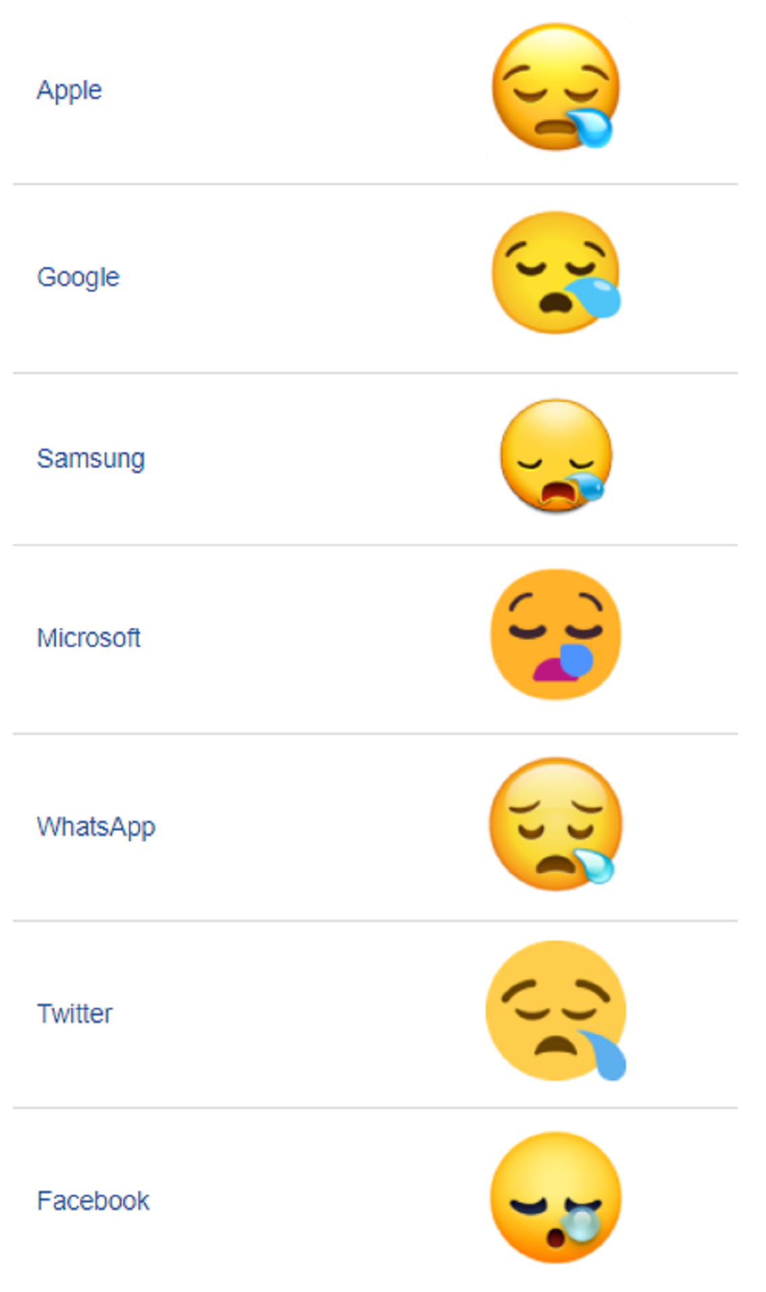Click the blue bubble on Apple's emoji

pyautogui.click(x=590, y=127)
